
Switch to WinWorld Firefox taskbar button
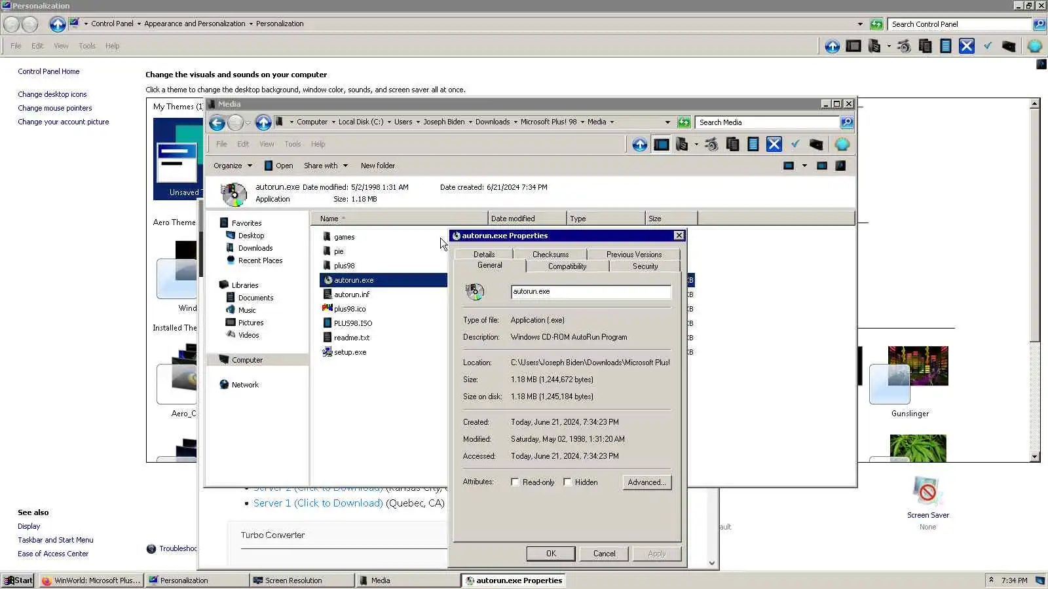click(x=91, y=580)
